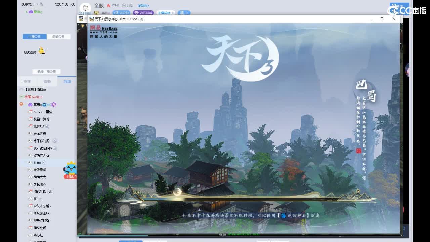Open the 麦序发言 mode dropdown
The image size is (430, 242).
click(x=30, y=4)
